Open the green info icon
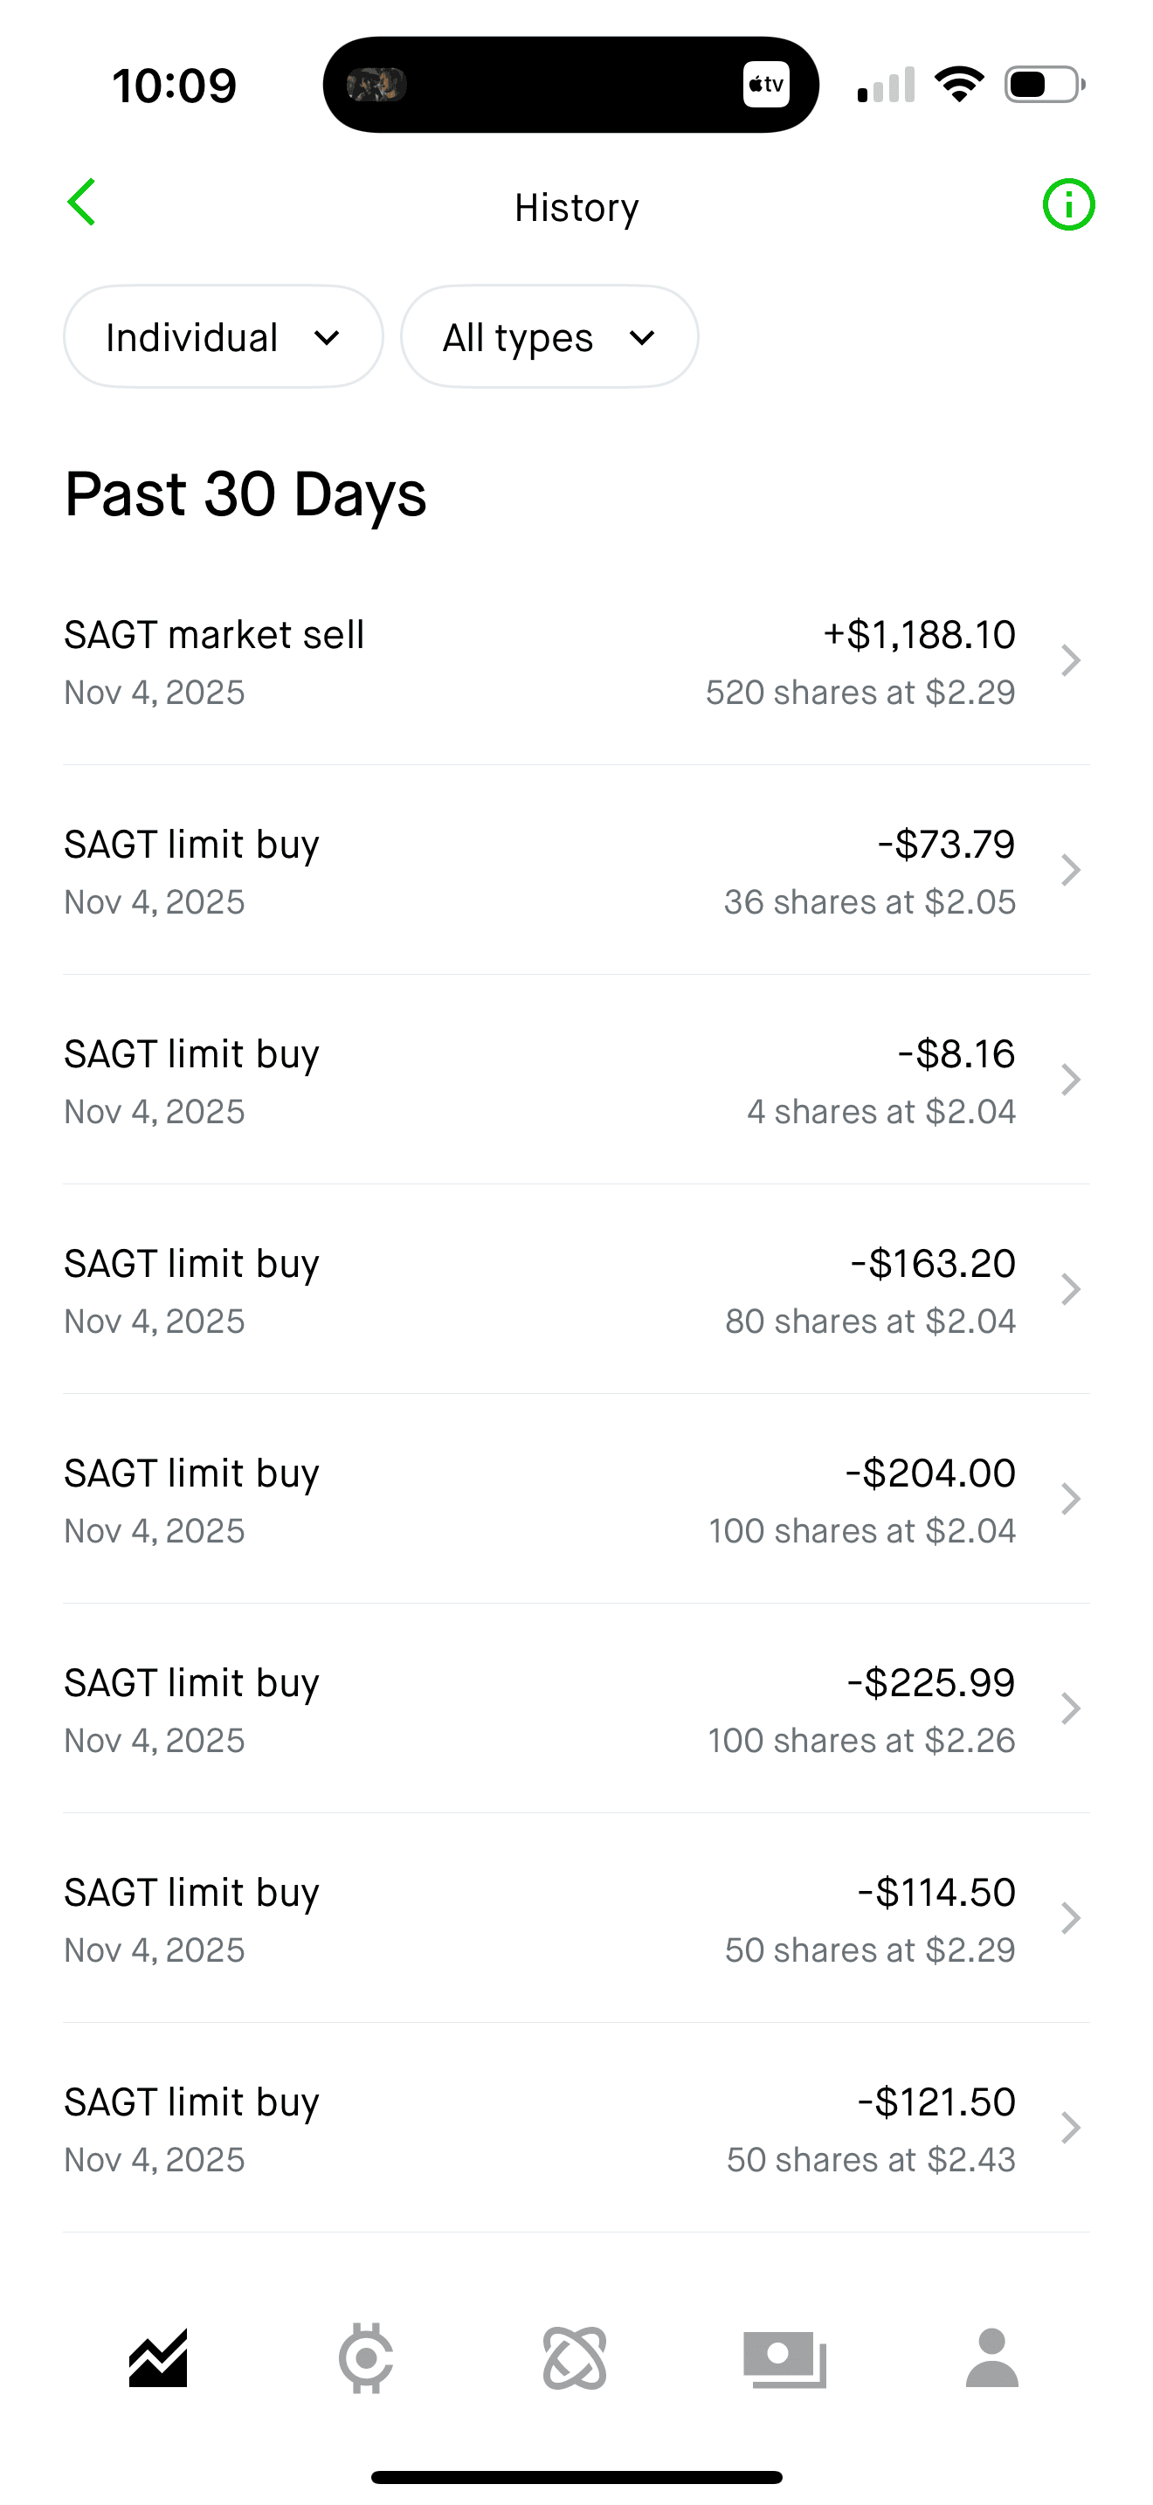The image size is (1153, 2505). [1068, 205]
